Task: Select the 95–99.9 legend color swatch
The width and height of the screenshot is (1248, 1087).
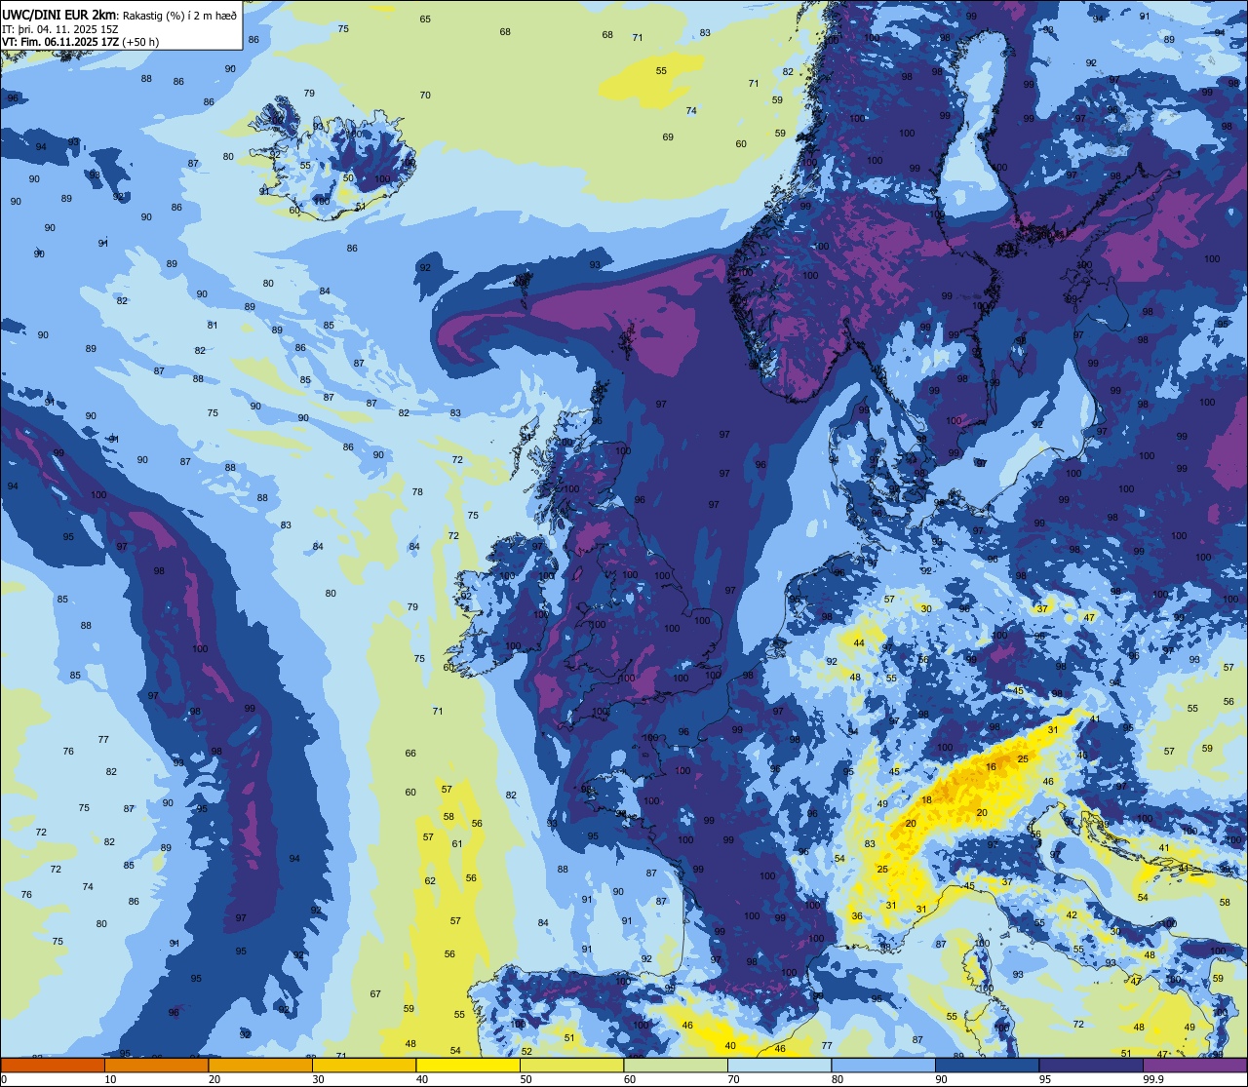Action: click(x=1090, y=1065)
